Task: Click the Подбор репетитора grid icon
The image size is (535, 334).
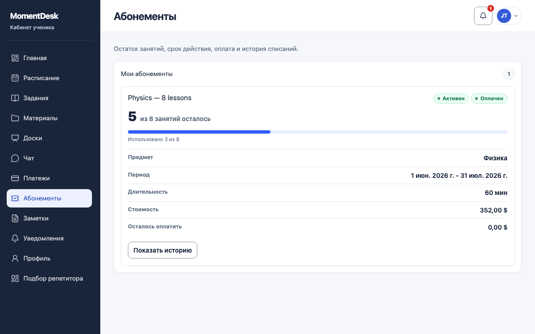Action: 15,278
